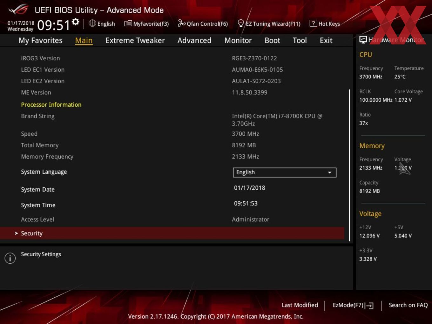Switch to My Favorites tab

pos(40,41)
